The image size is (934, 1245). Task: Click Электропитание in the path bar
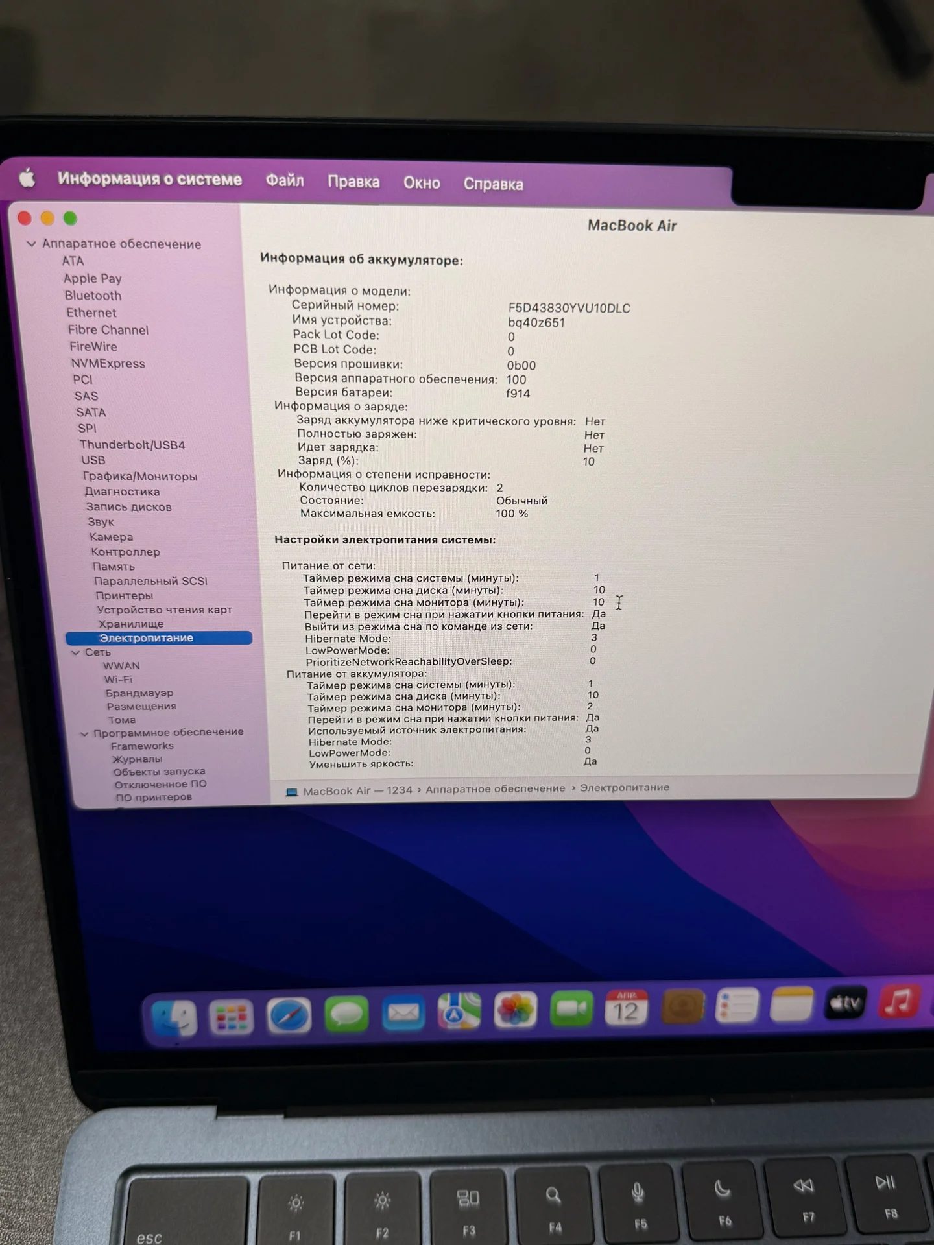[625, 788]
